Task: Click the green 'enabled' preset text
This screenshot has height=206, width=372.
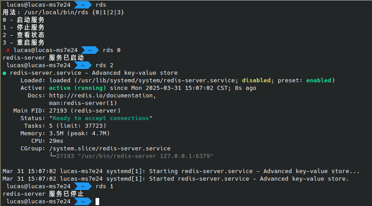Action: (318, 81)
